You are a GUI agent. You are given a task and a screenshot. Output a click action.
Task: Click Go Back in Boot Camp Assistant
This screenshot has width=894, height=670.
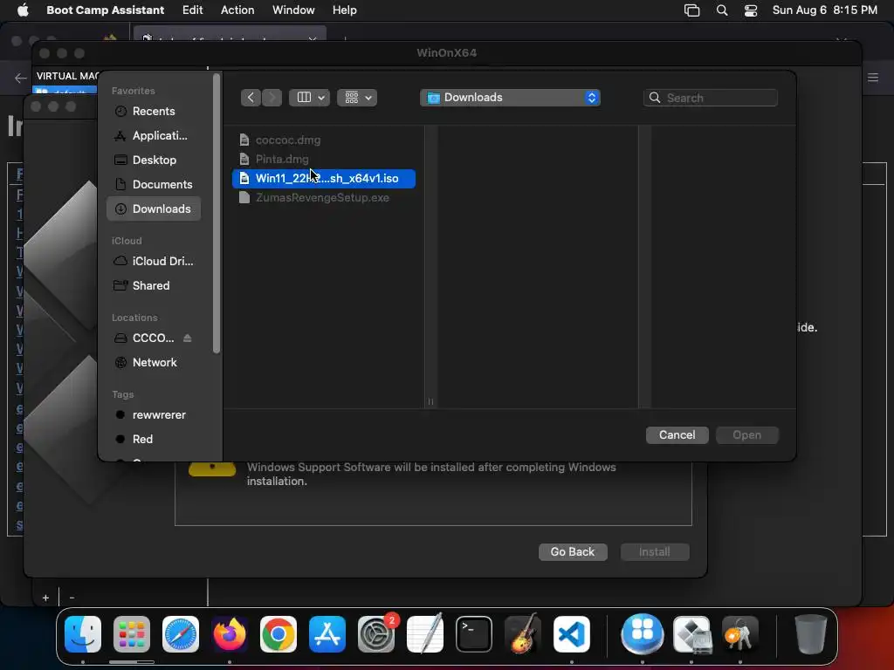coord(573,551)
